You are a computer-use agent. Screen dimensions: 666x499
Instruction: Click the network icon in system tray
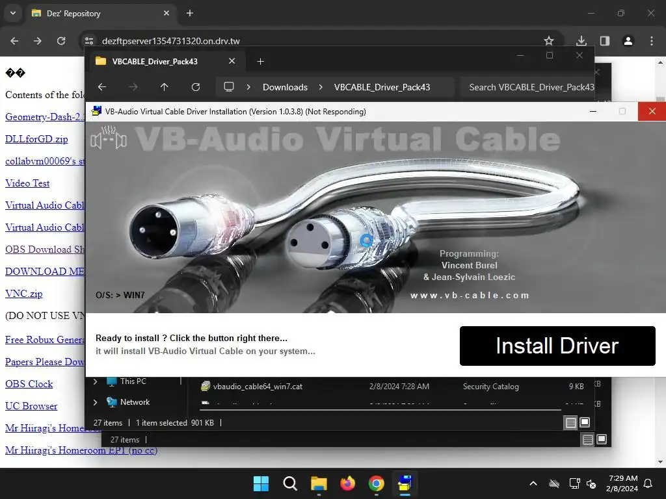point(575,483)
